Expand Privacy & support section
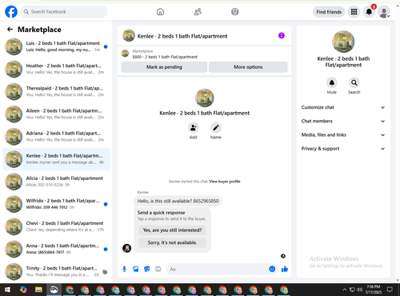Viewport: 400px width, 296px height. pyautogui.click(x=343, y=149)
